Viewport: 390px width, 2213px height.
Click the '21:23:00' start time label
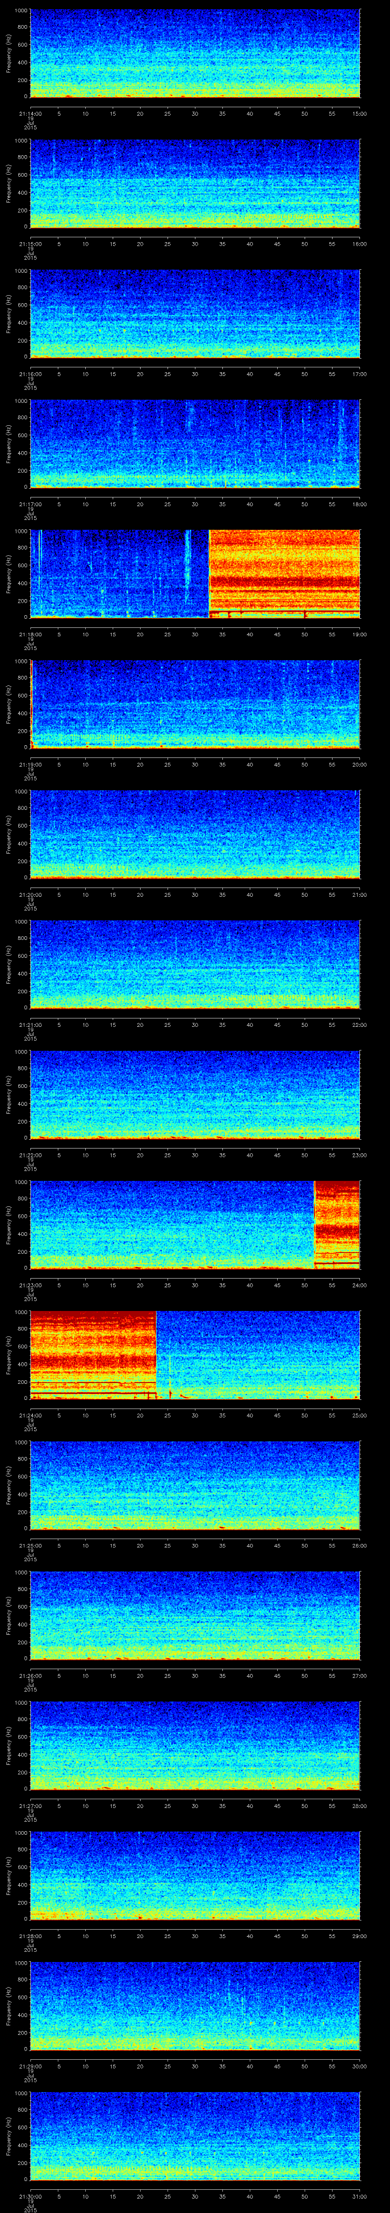pos(30,1285)
